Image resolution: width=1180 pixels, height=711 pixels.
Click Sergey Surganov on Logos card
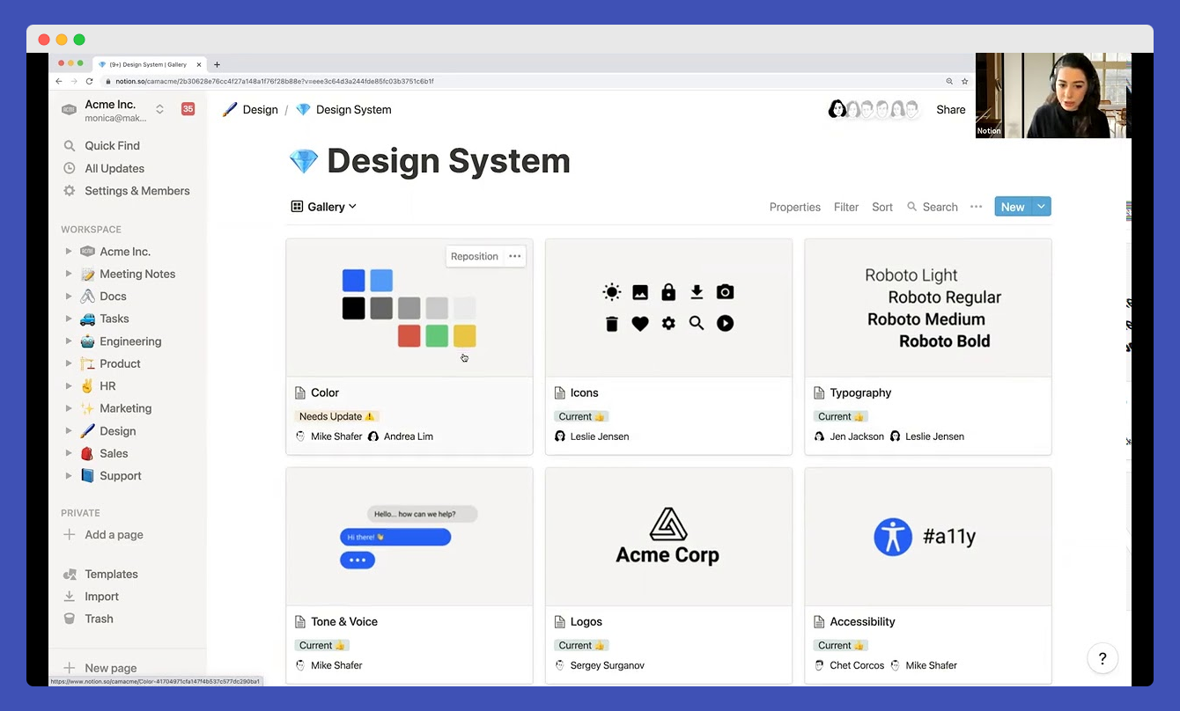point(608,665)
